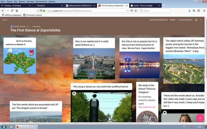Open the Инструменты menu
This screenshot has height=129, width=207.
41,1
